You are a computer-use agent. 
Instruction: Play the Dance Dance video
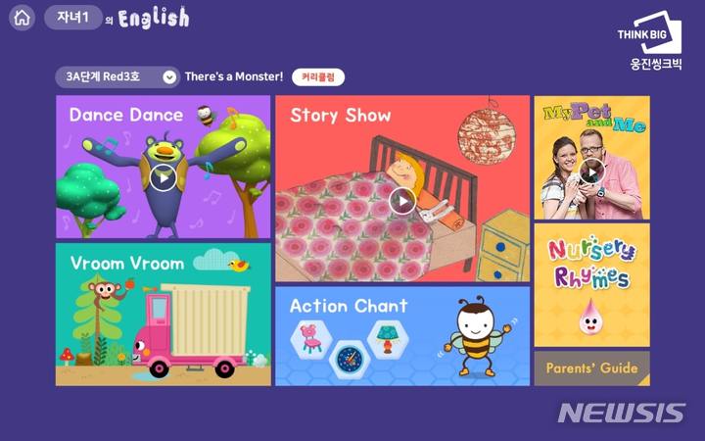pos(164,177)
